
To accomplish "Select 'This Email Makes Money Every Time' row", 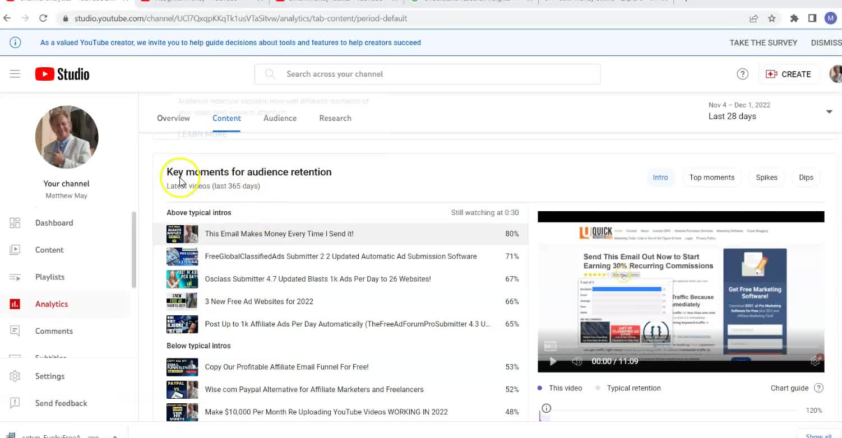I will [341, 234].
